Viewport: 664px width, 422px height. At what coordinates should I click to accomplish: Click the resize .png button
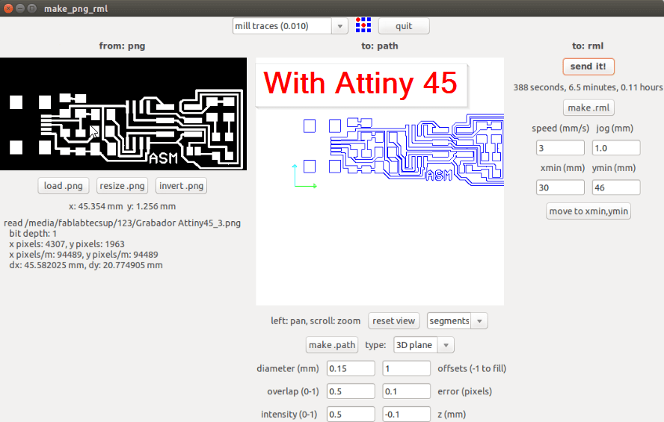click(x=122, y=186)
